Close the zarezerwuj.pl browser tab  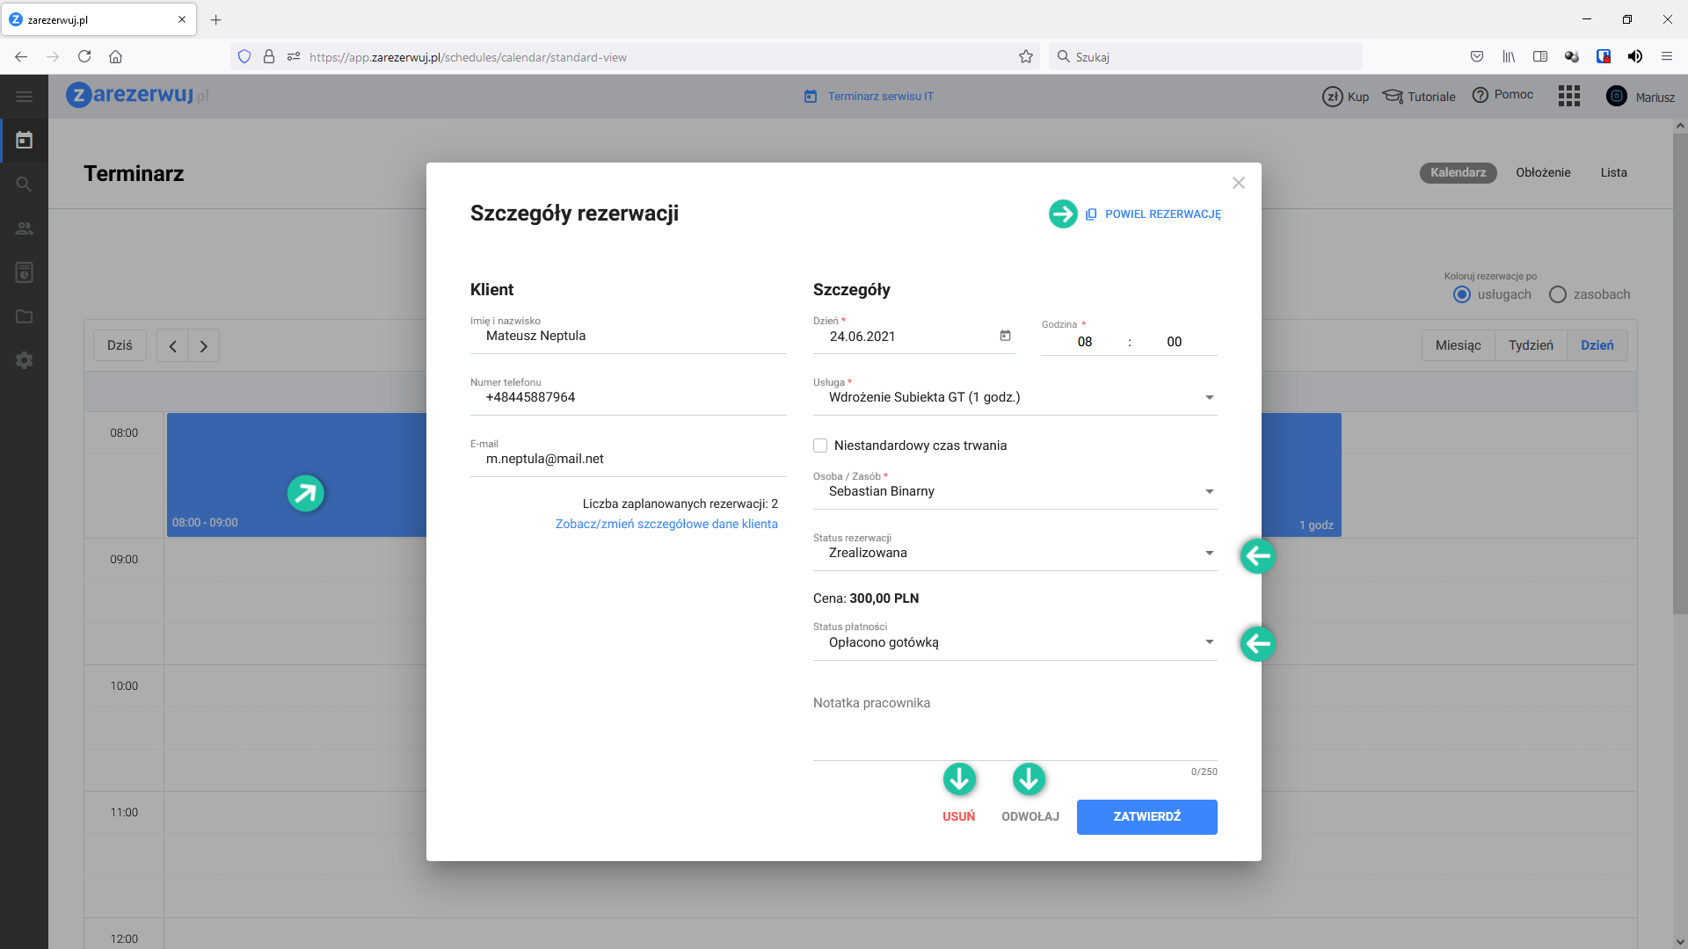(182, 19)
